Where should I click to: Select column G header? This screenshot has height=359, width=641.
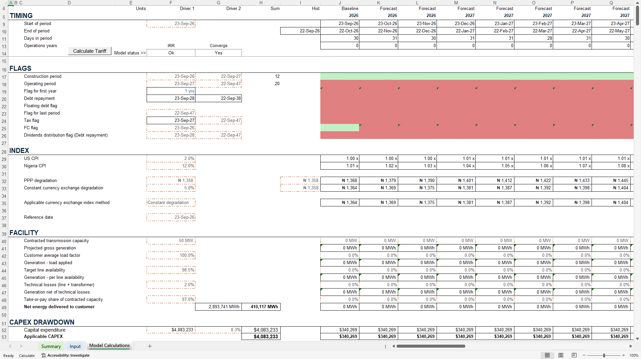tap(218, 3)
